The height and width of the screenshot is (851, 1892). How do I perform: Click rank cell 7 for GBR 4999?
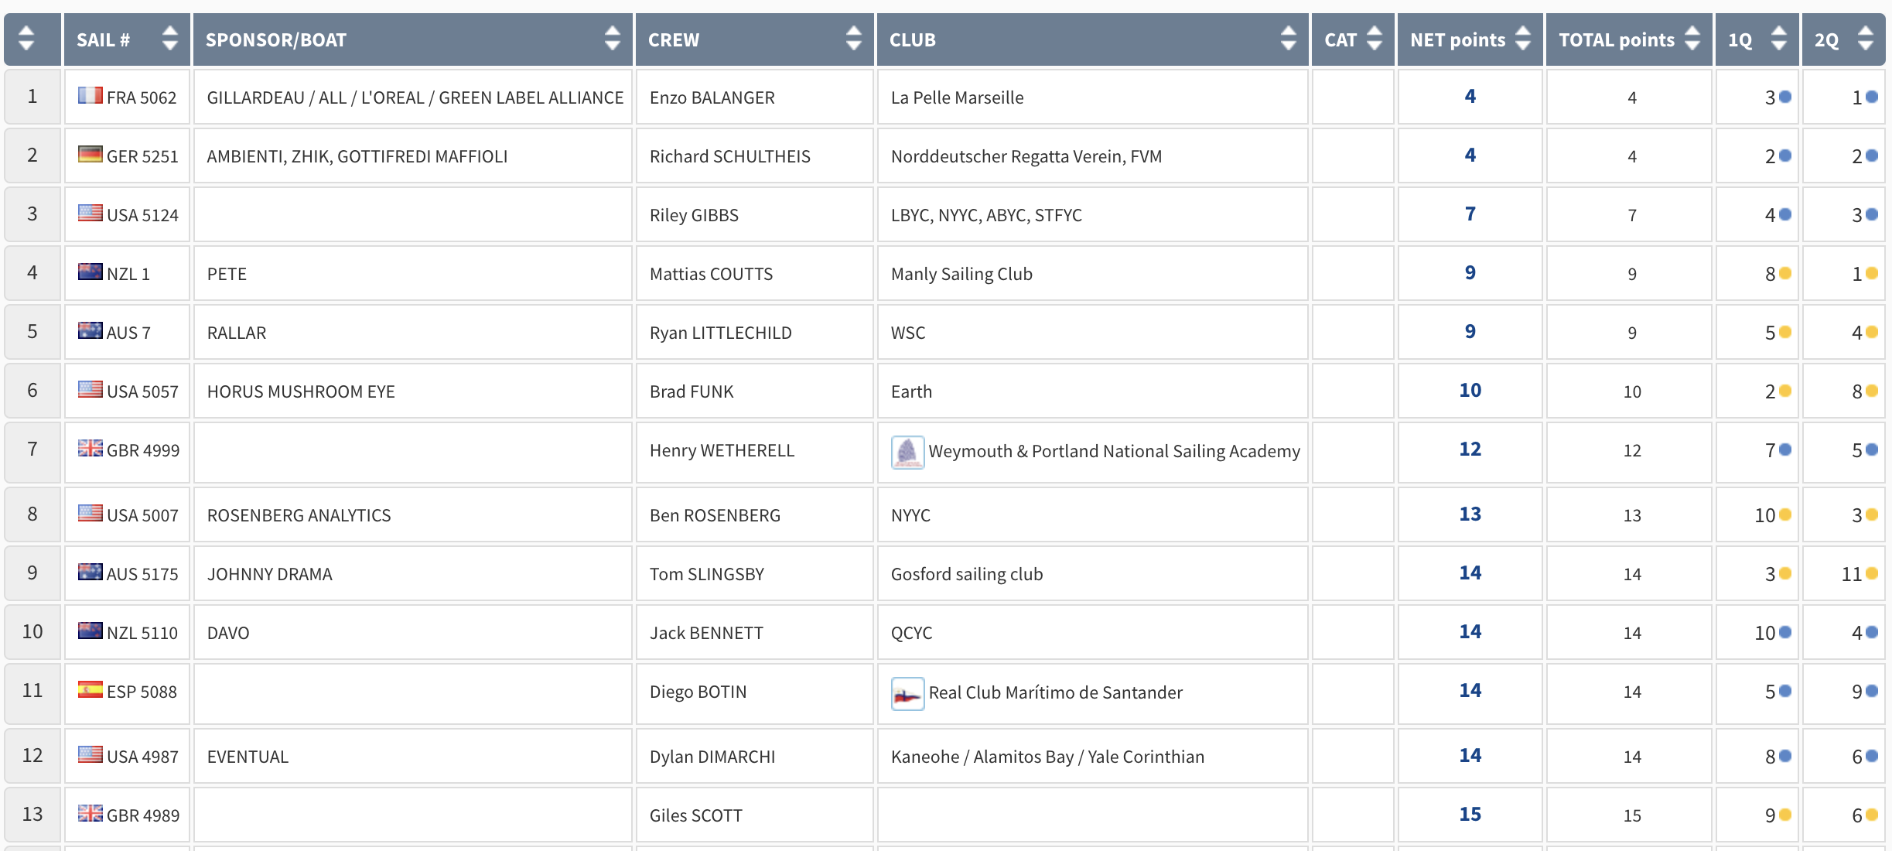(32, 452)
